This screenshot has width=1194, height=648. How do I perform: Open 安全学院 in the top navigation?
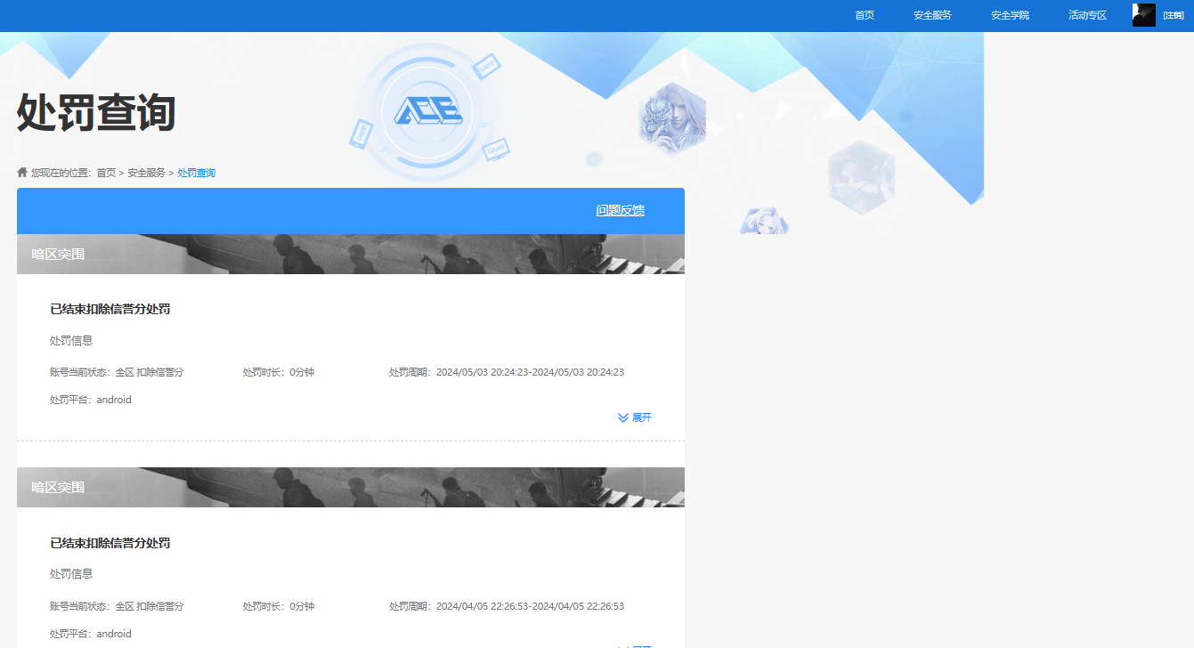(x=1010, y=15)
